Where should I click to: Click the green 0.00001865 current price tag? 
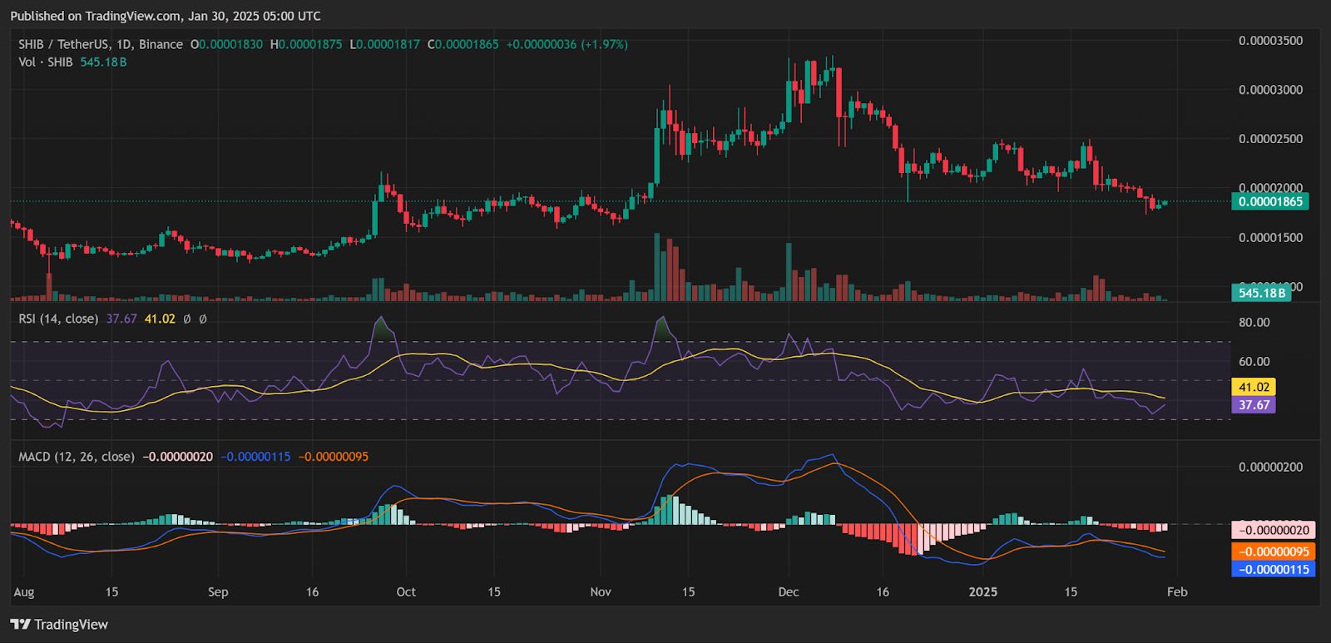pyautogui.click(x=1269, y=201)
